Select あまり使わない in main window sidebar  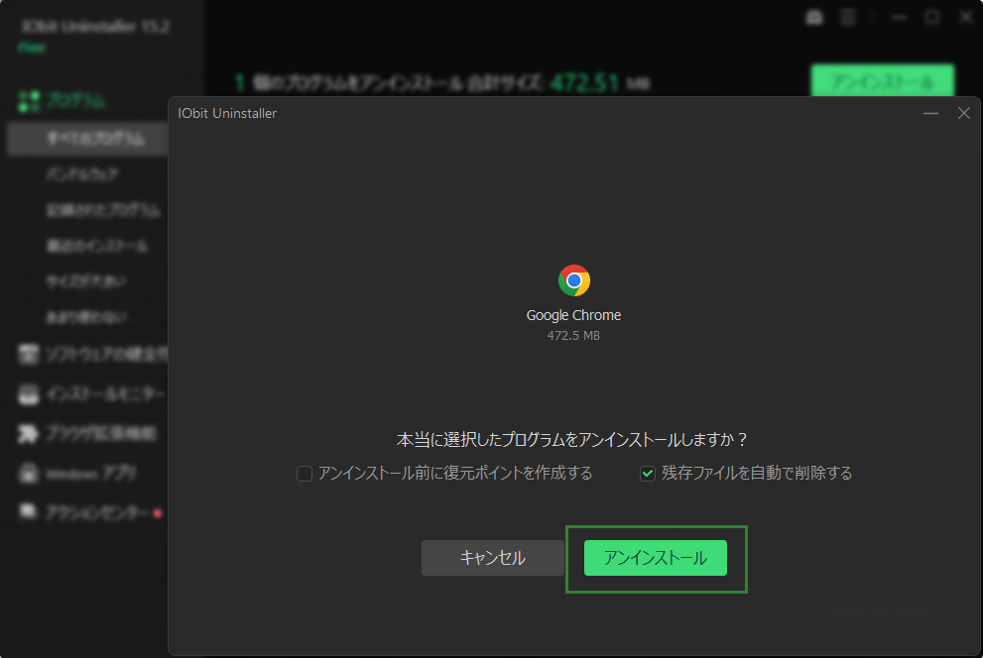point(86,317)
